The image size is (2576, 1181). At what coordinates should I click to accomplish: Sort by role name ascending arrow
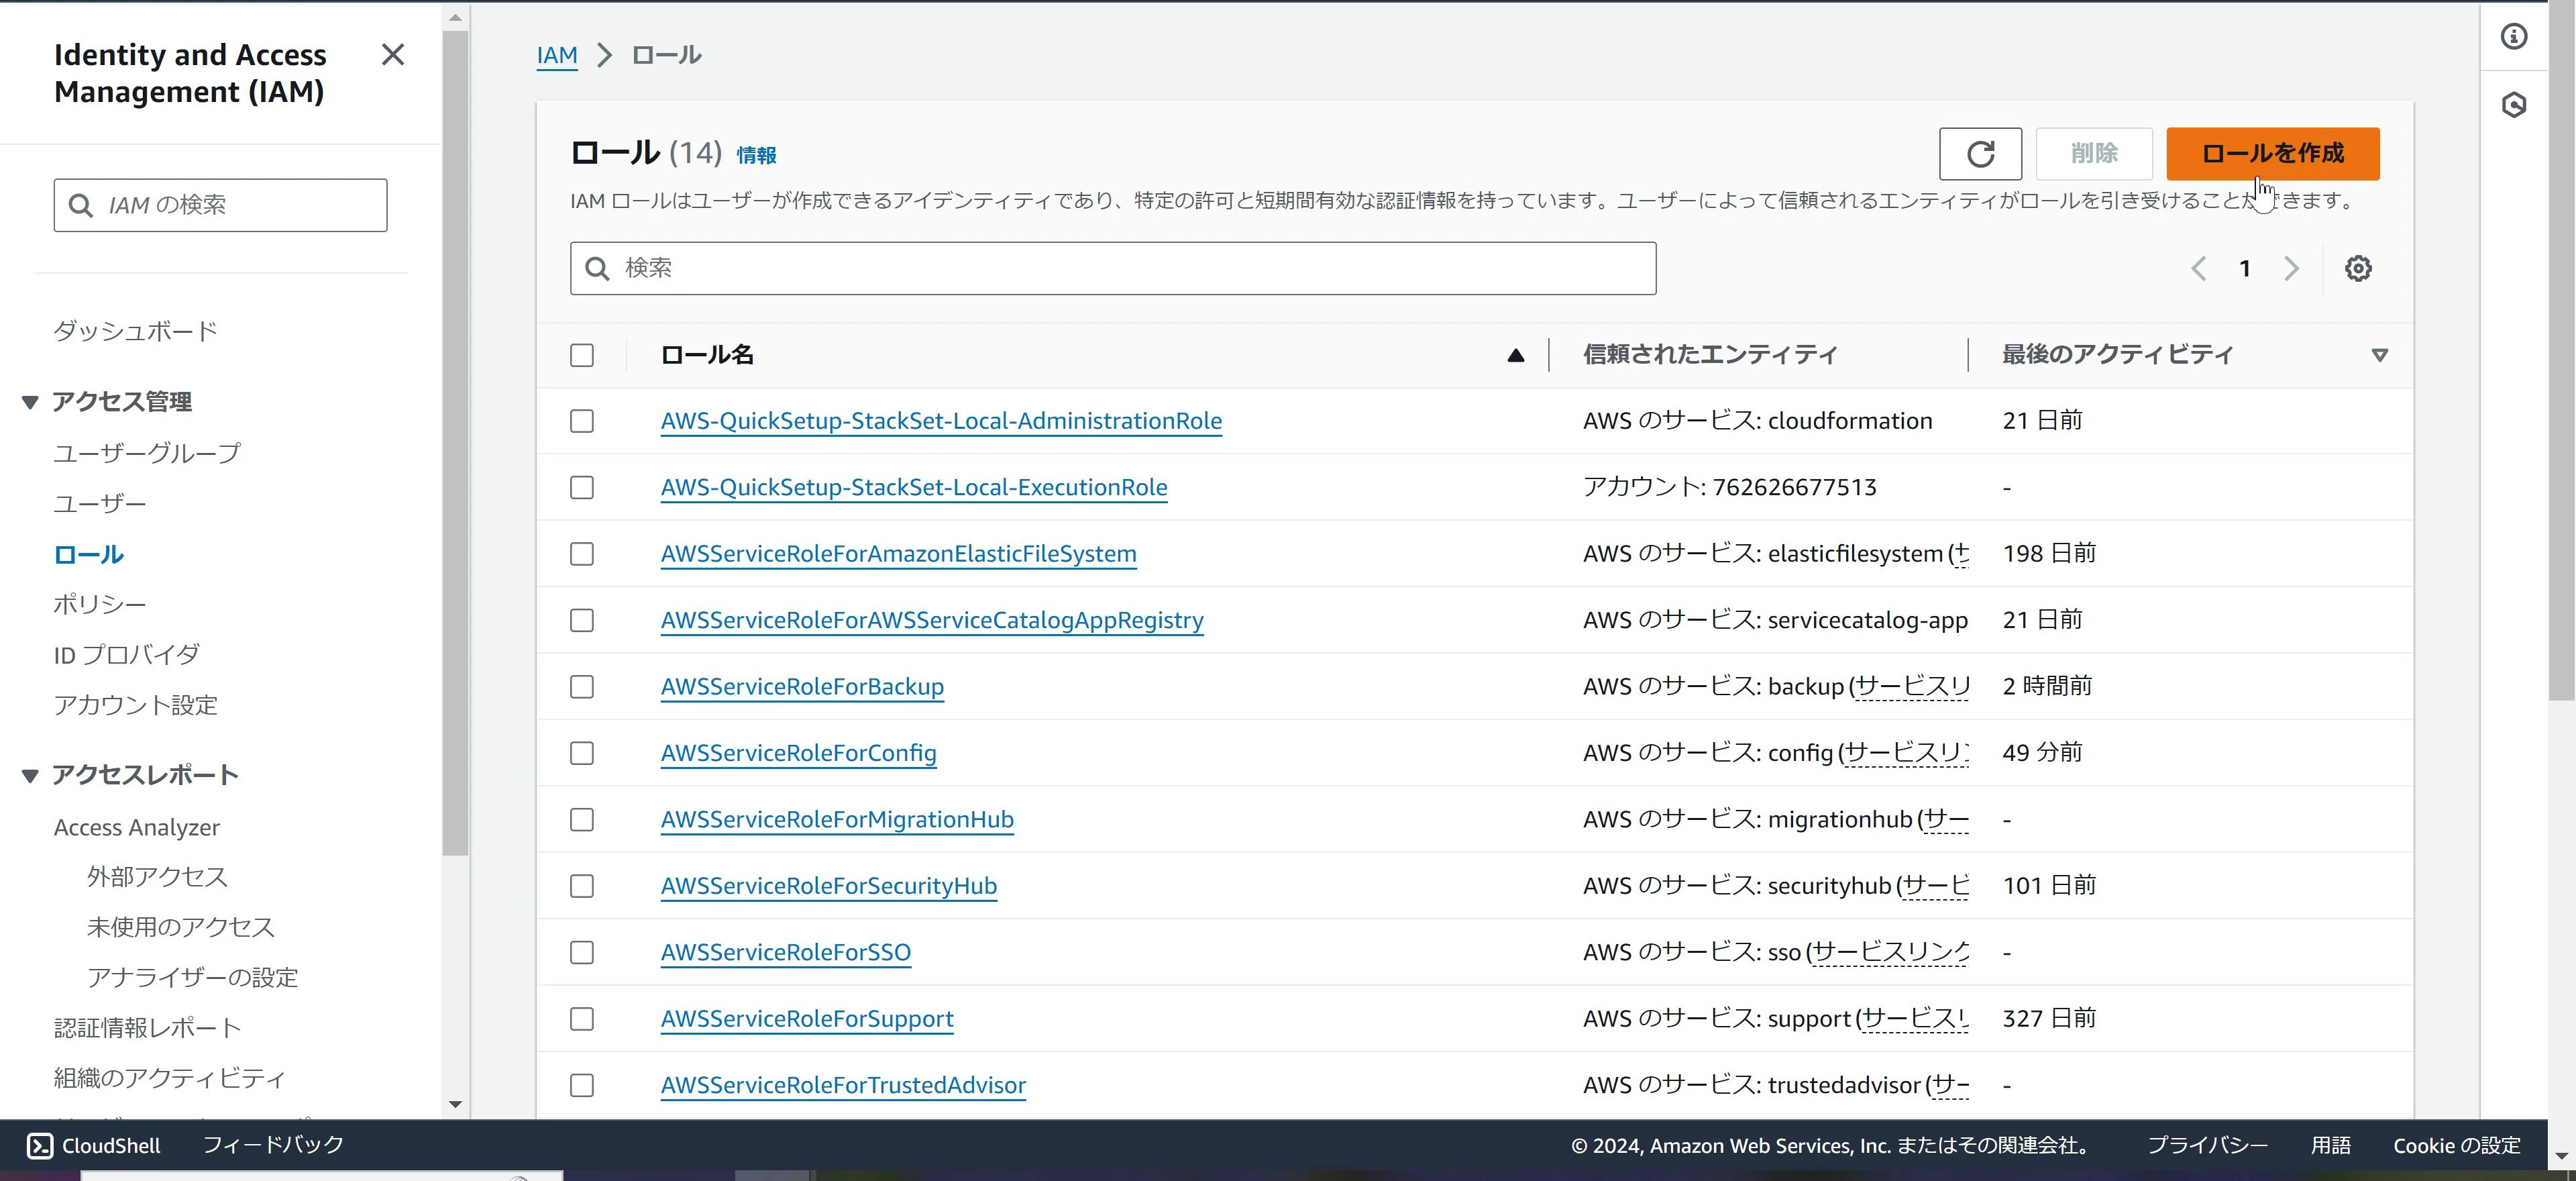click(x=1516, y=355)
